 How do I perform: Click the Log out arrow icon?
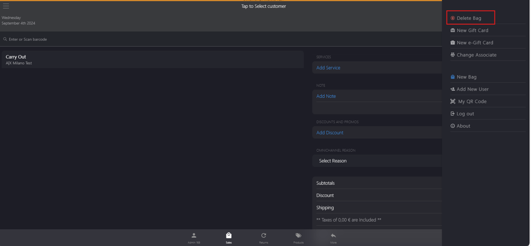coord(452,114)
